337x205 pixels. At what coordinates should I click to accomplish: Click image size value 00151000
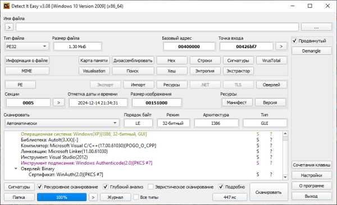157,102
